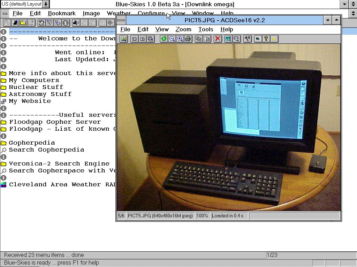
Task: Click the zoom in magnifier icon
Action: point(180,39)
